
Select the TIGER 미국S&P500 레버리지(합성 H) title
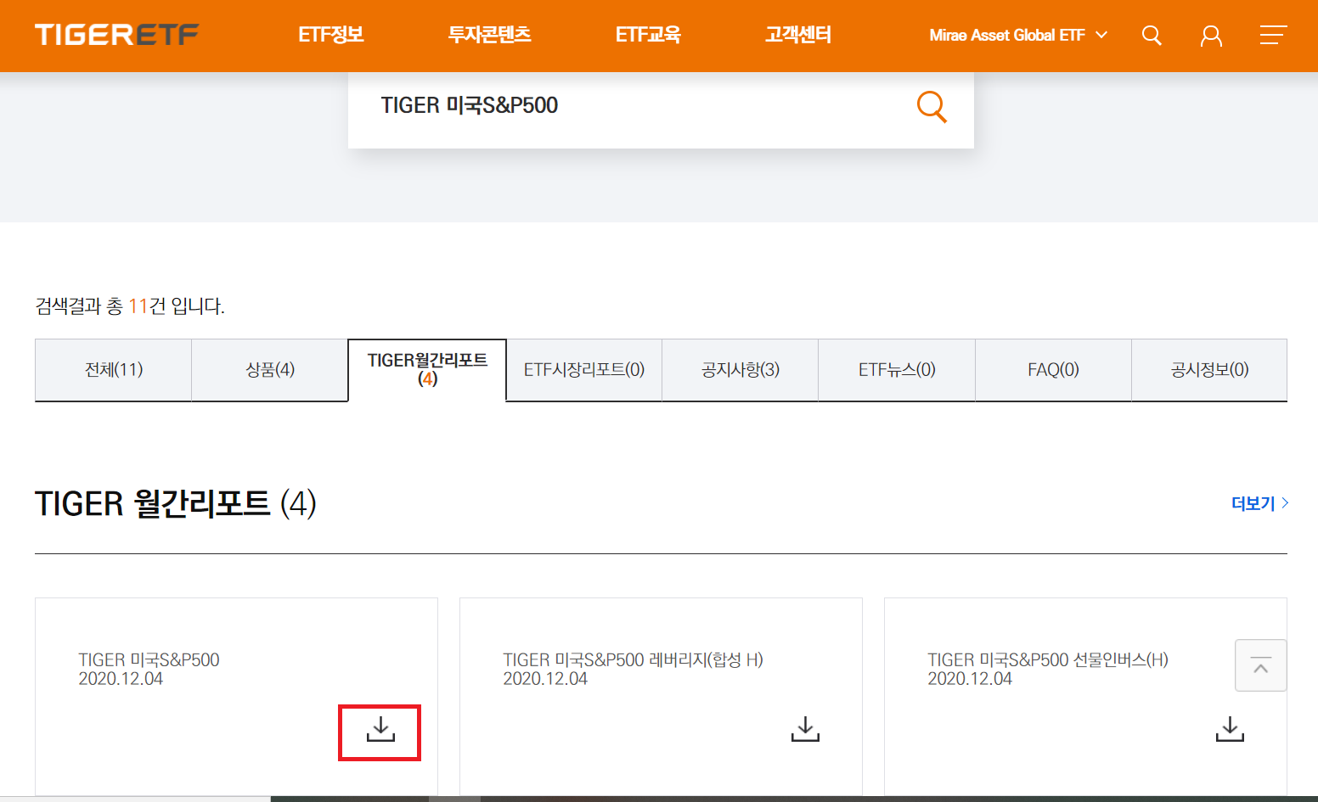633,660
